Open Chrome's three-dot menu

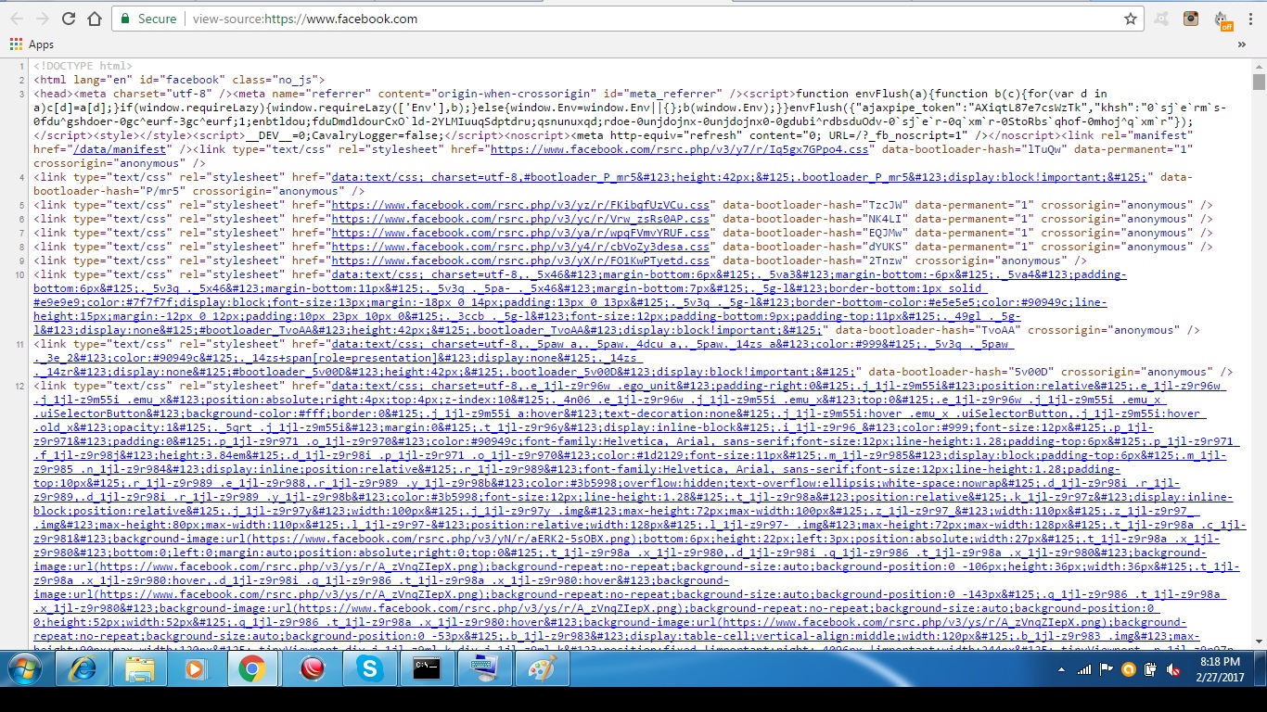[1251, 19]
